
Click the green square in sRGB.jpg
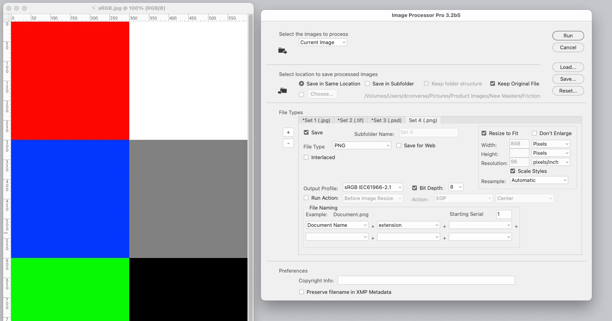click(70, 289)
